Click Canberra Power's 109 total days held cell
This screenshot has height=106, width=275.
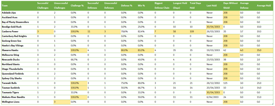(x=198, y=32)
